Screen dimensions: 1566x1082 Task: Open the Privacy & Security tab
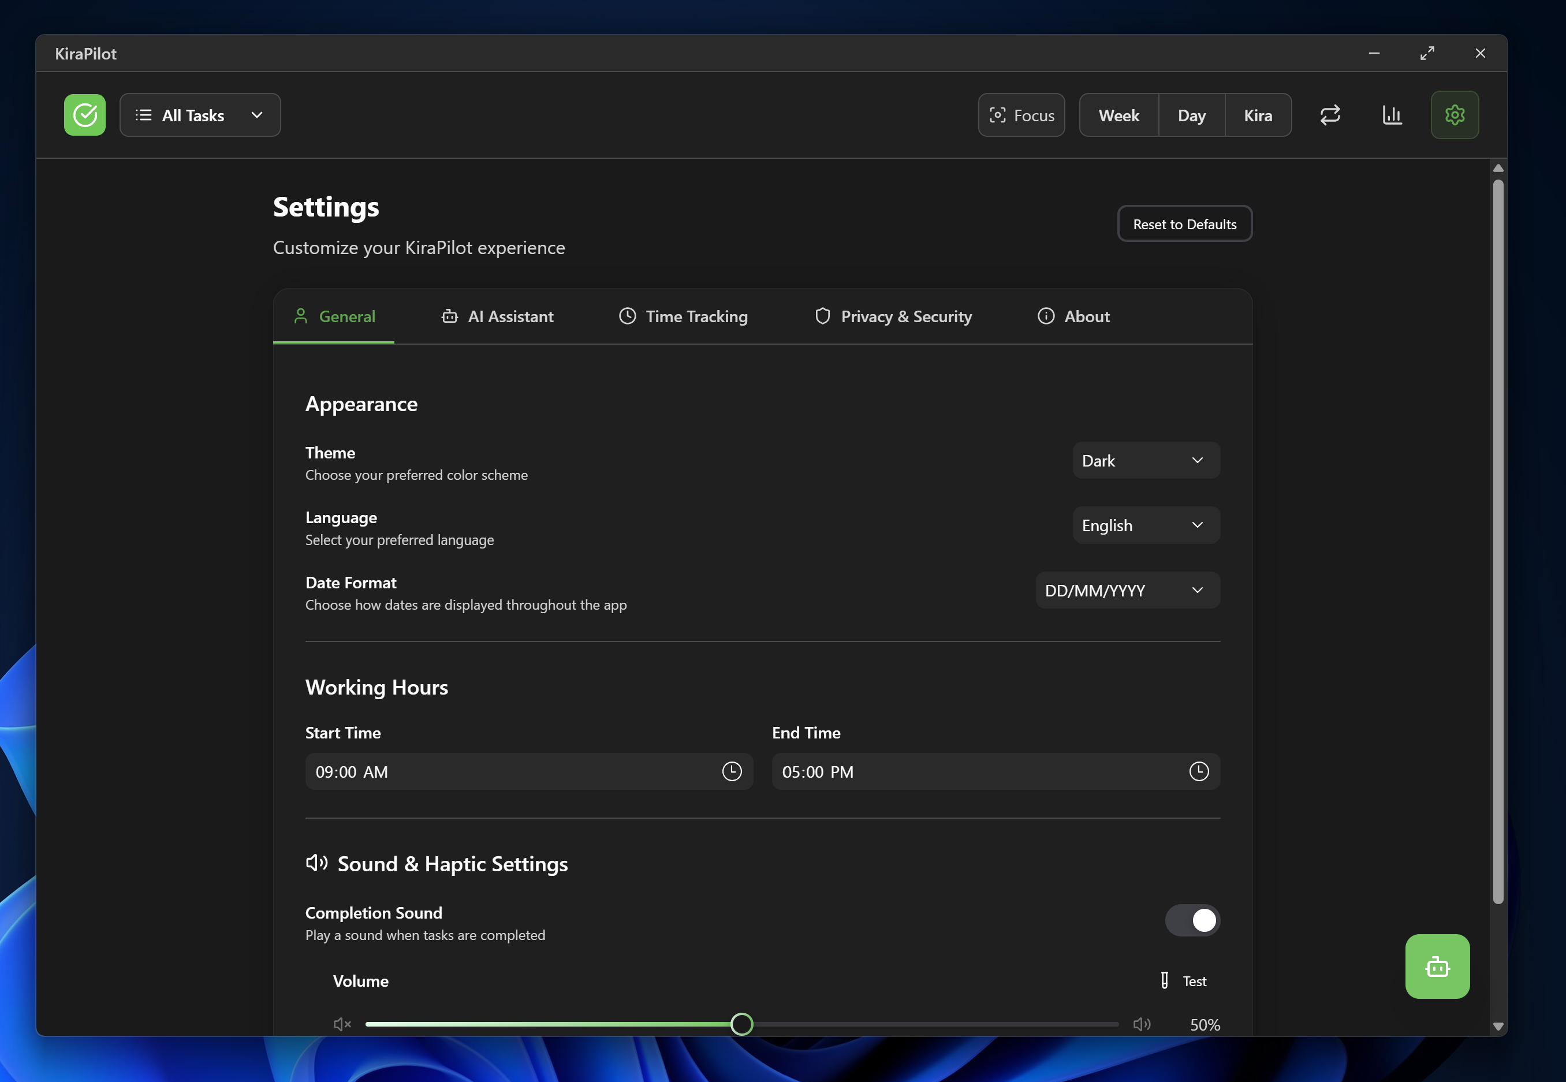(x=893, y=316)
